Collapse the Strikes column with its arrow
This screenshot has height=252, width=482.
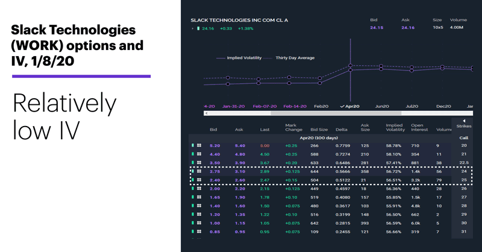pyautogui.click(x=464, y=121)
